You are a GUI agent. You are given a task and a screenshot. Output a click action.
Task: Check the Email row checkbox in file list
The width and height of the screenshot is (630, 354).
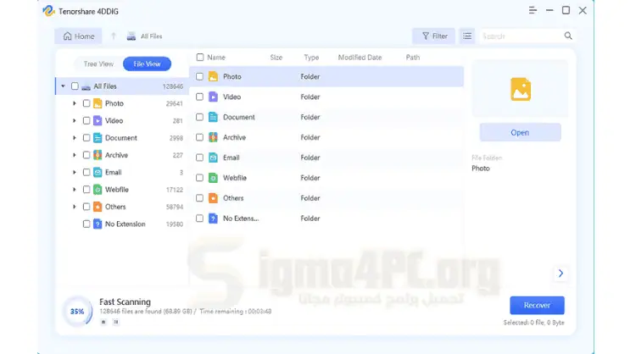click(x=199, y=158)
